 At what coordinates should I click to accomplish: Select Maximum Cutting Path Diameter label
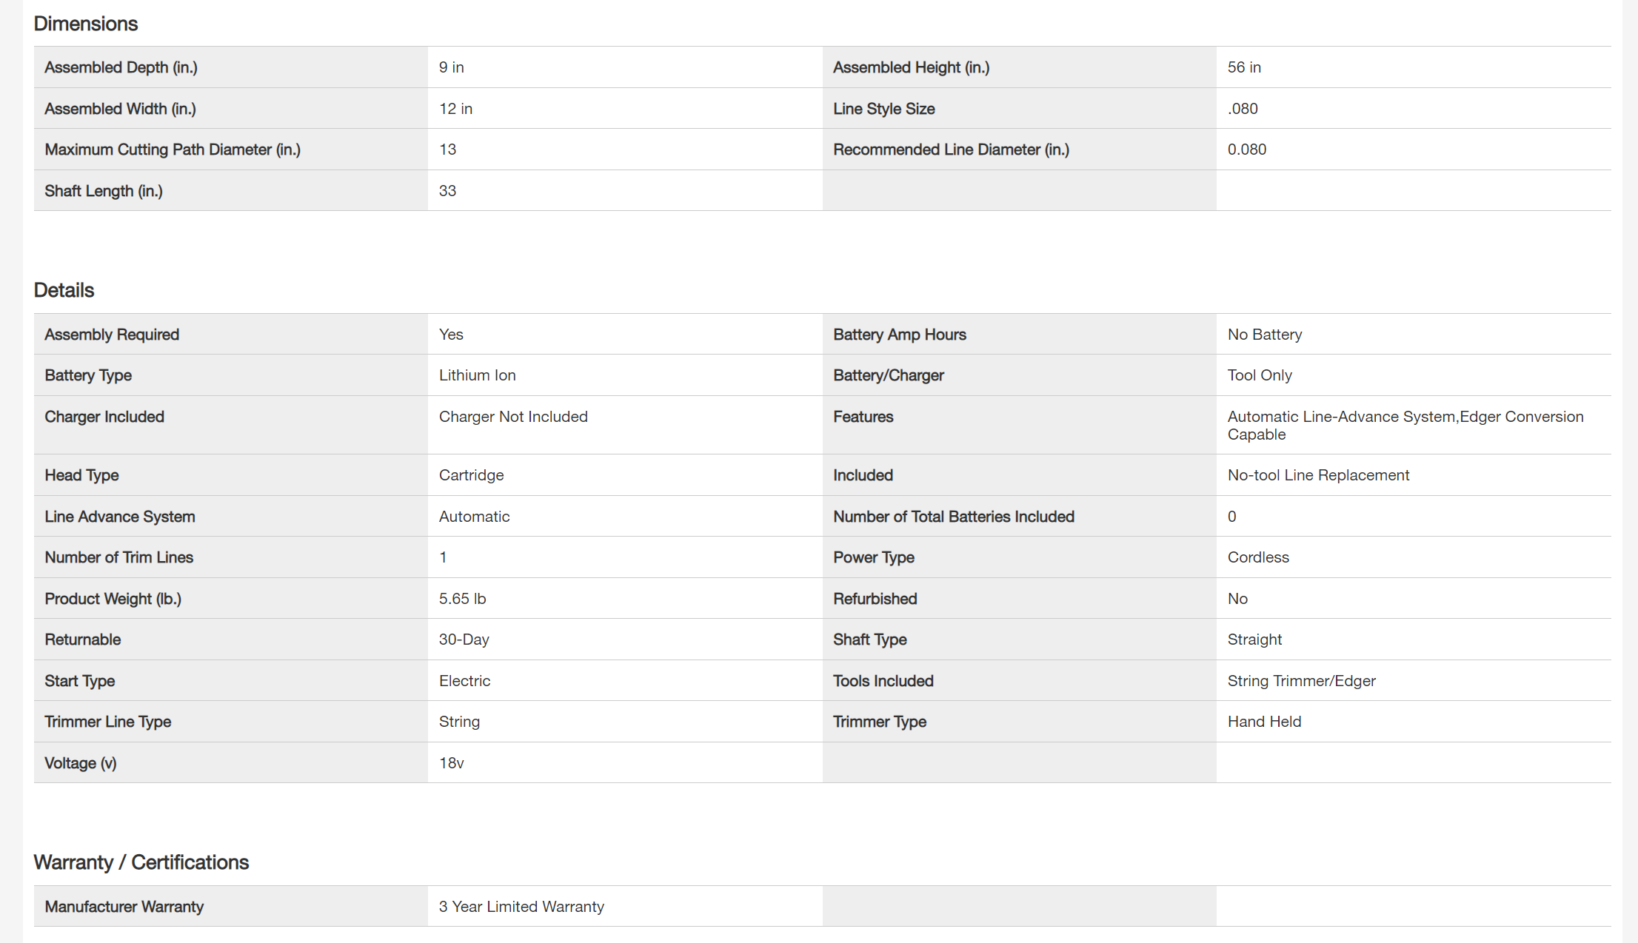[172, 150]
